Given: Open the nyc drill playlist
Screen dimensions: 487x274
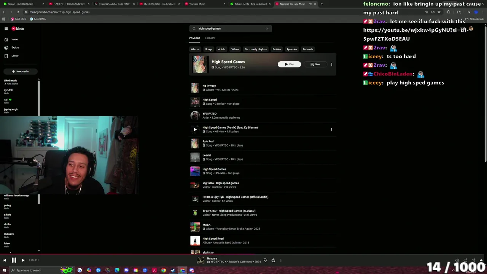Looking at the screenshot, I should [x=20, y=91].
